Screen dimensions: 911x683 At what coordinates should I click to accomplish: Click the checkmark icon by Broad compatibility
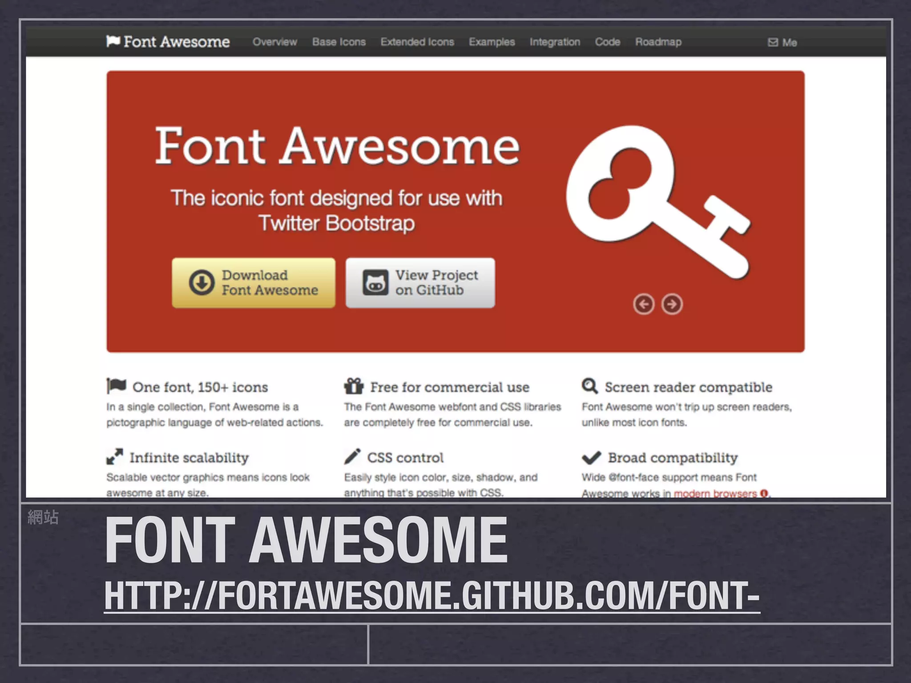(592, 457)
